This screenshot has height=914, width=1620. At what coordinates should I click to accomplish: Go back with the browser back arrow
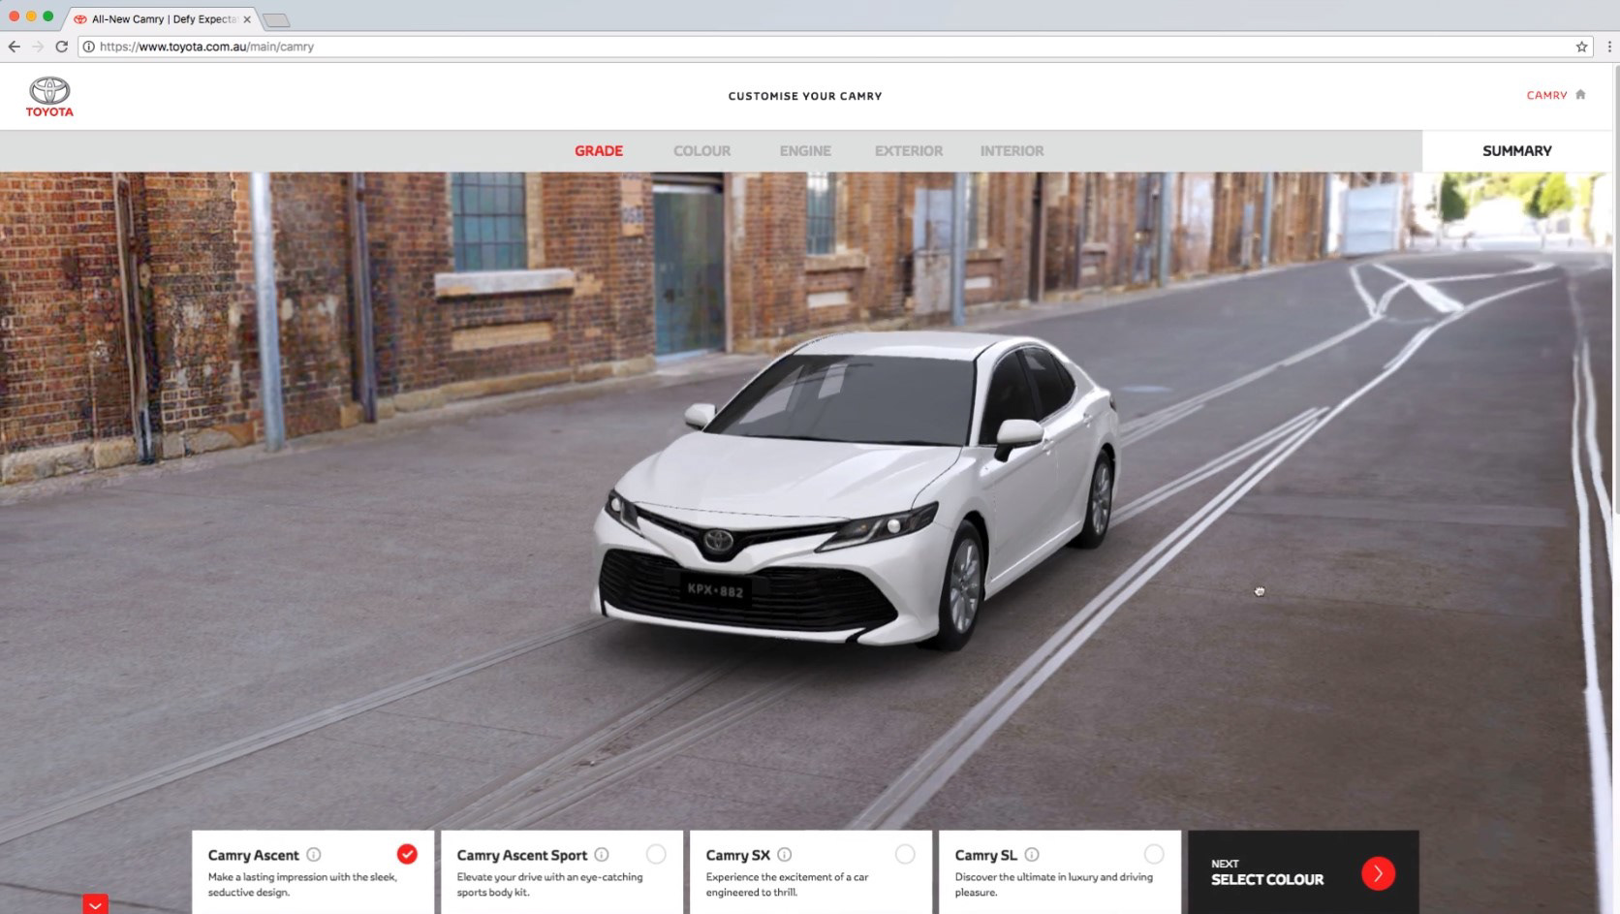tap(14, 47)
